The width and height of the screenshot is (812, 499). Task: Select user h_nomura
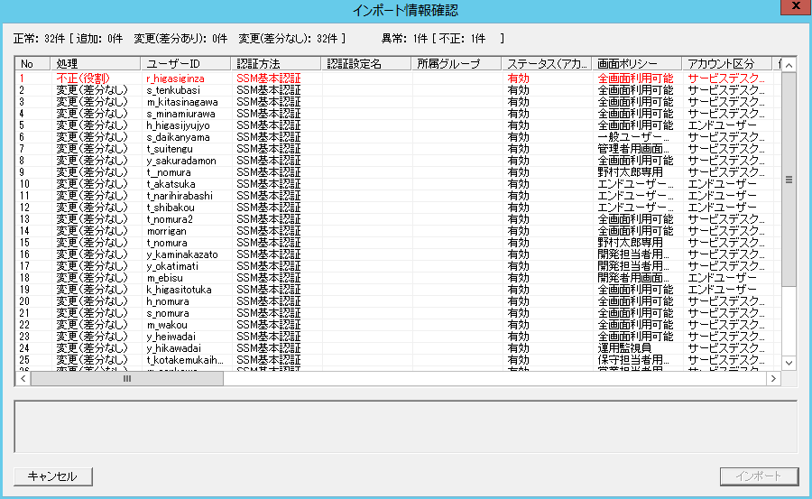[168, 301]
